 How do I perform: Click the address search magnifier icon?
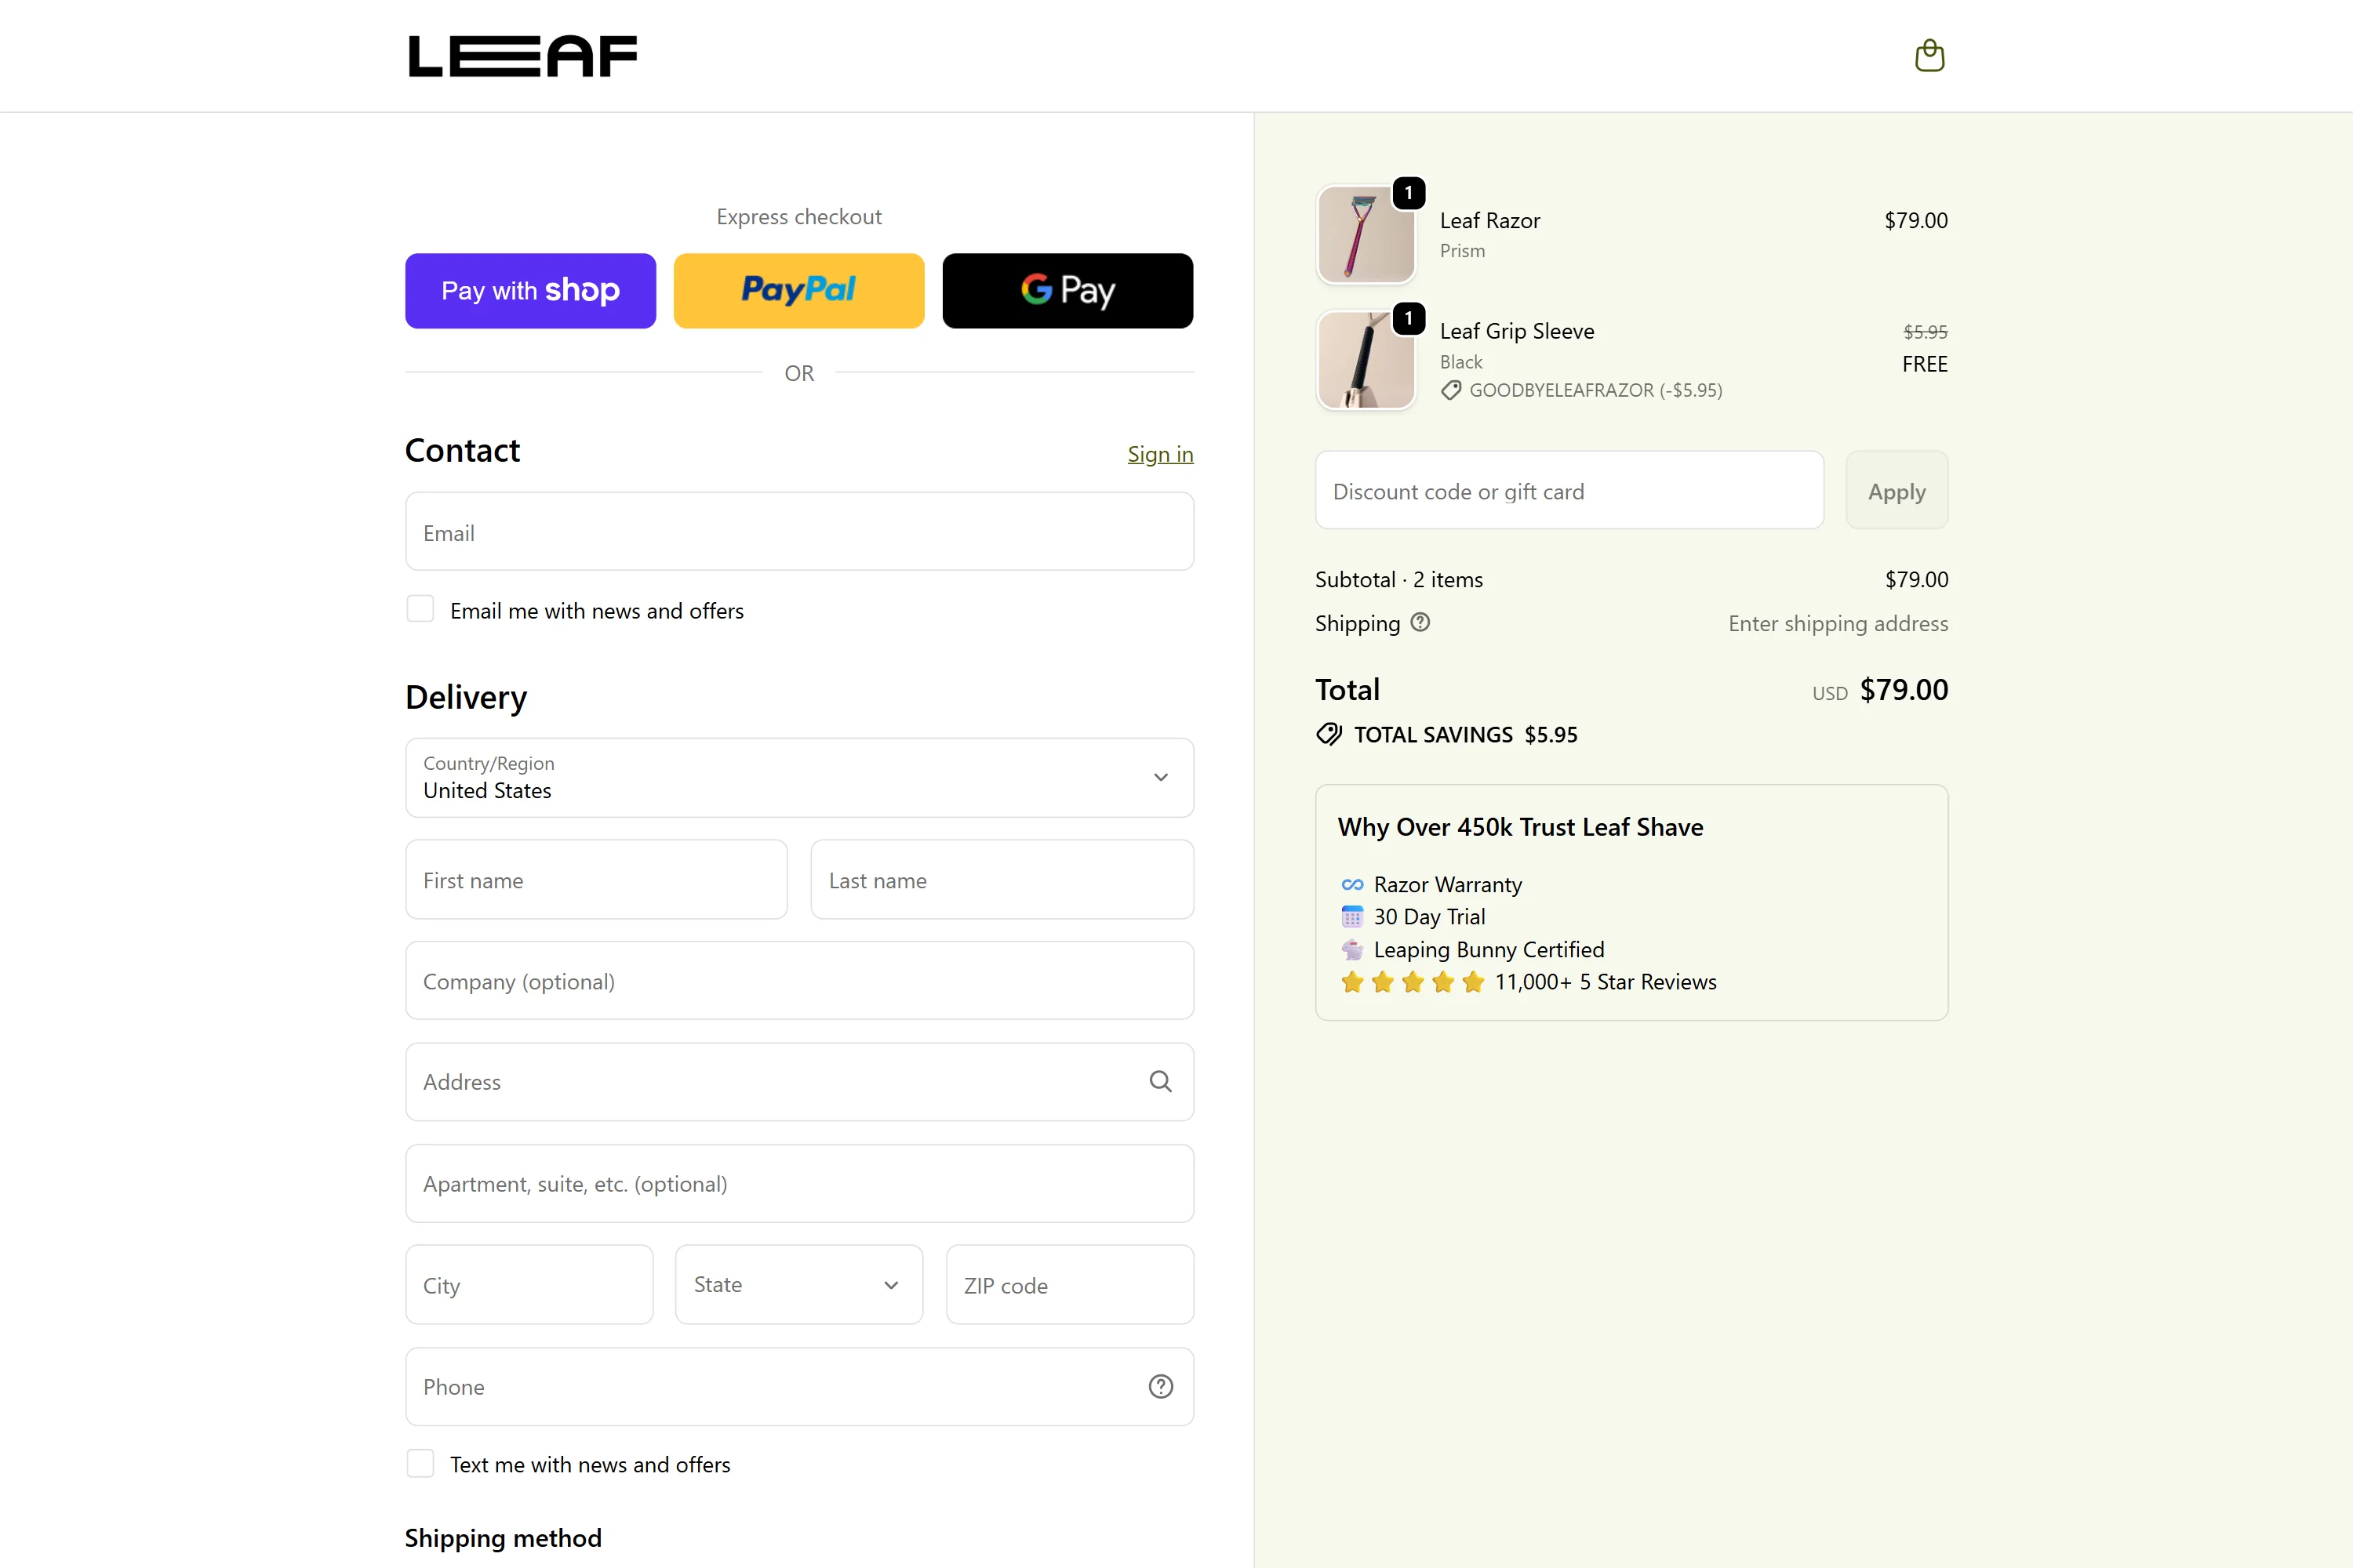pos(1159,1081)
